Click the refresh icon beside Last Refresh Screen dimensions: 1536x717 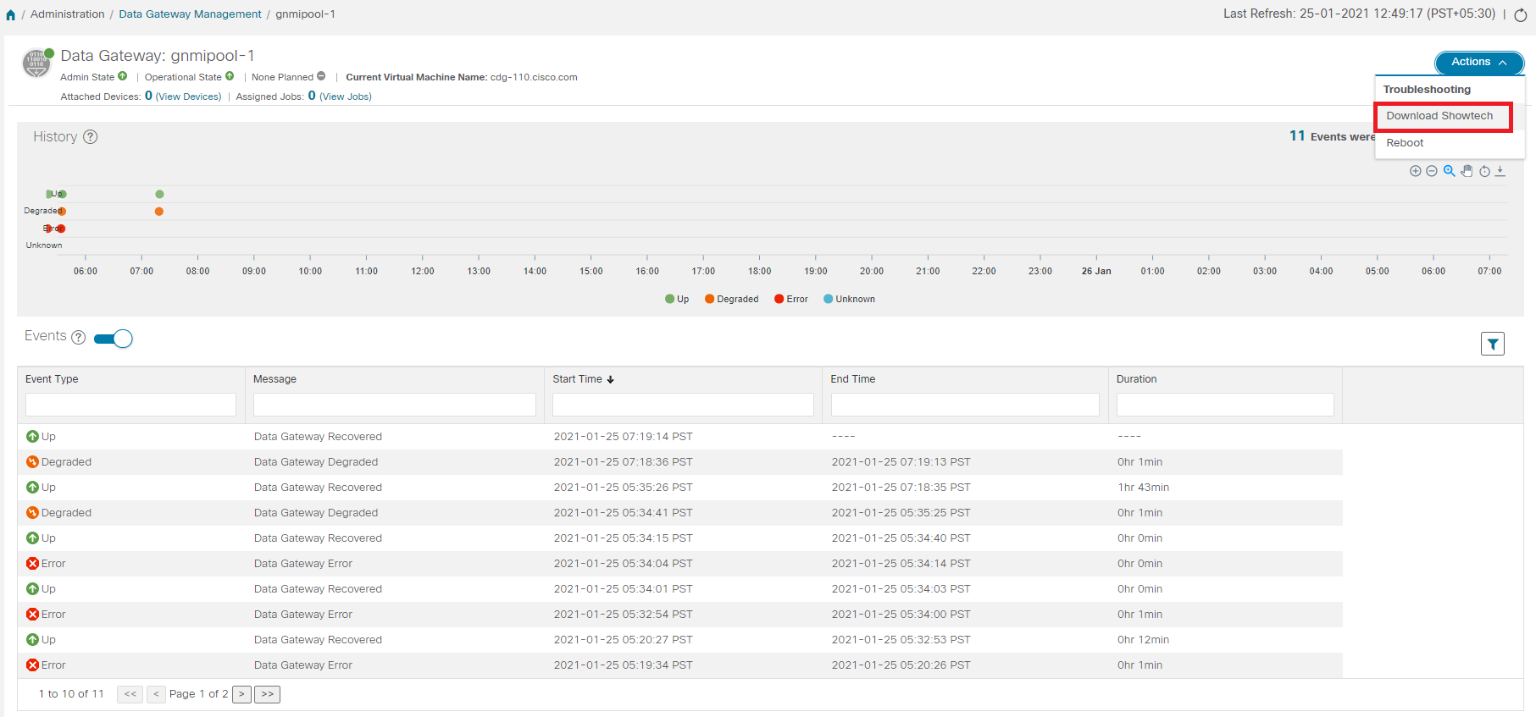(1521, 15)
